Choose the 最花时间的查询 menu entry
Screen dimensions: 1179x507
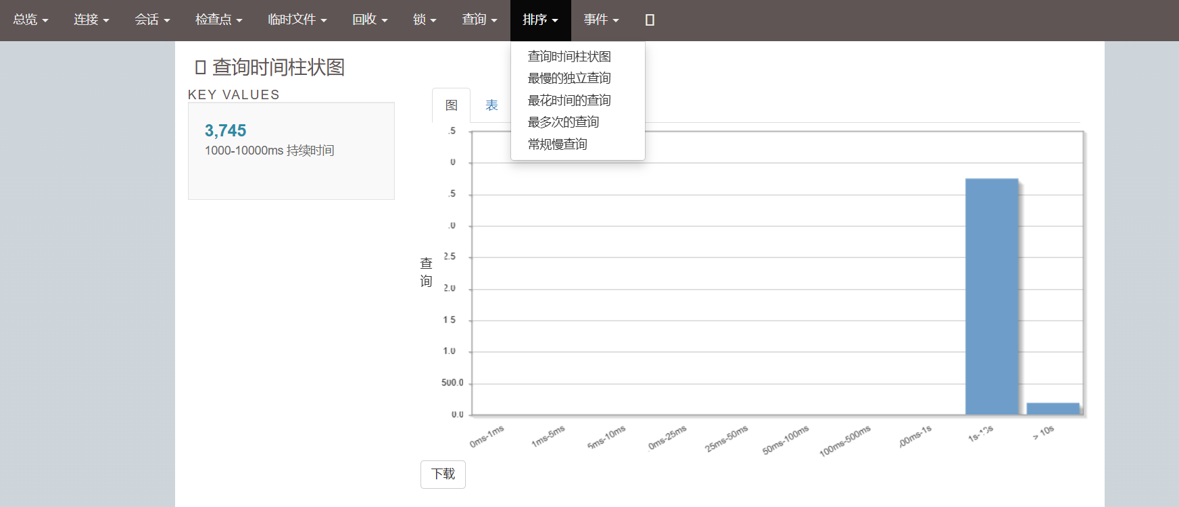click(569, 101)
